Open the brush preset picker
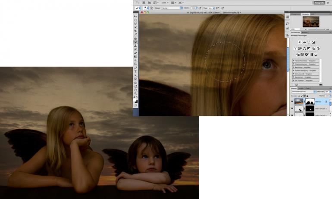Screen dimensions: 332x199 (x=146, y=8)
